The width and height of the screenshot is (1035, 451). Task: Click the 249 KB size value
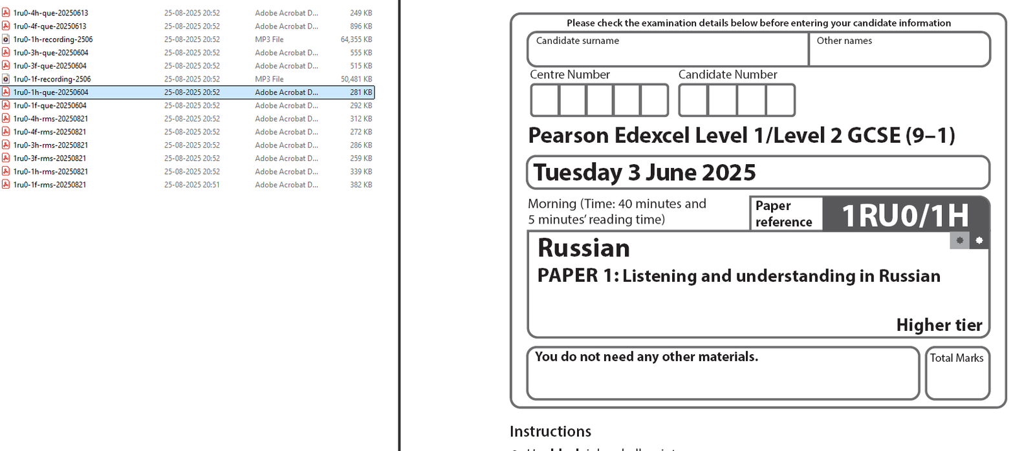361,13
